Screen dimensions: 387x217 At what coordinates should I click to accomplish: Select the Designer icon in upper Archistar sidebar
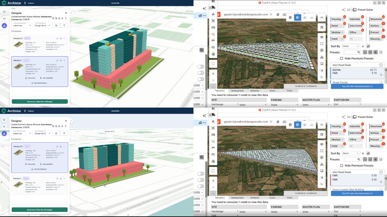[4, 26]
